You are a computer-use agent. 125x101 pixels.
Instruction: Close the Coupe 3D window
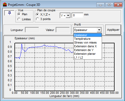click(118, 5)
